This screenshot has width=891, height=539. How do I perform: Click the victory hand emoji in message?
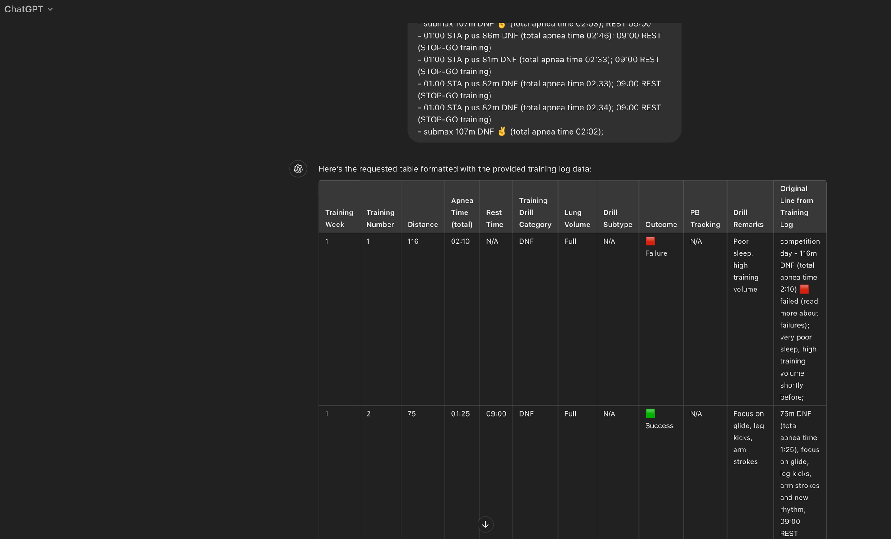502,131
